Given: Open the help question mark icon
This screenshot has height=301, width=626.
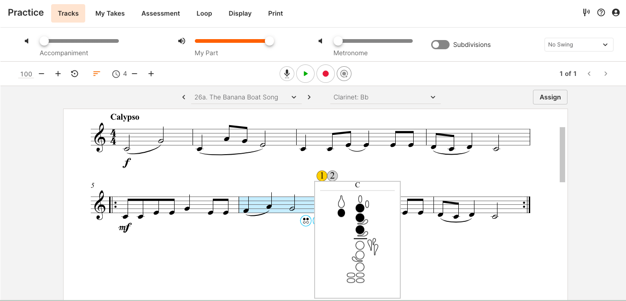Looking at the screenshot, I should pos(601,13).
